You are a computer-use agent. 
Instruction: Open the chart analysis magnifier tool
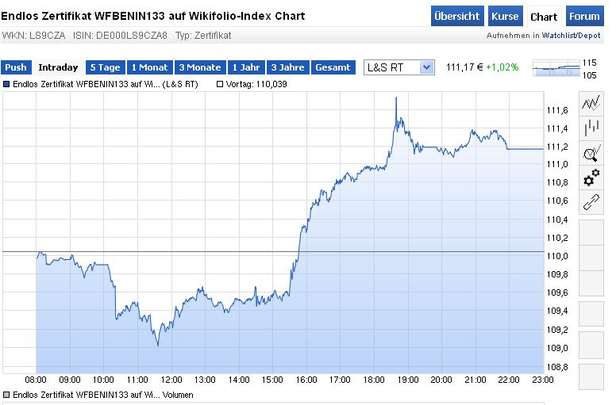(x=591, y=153)
